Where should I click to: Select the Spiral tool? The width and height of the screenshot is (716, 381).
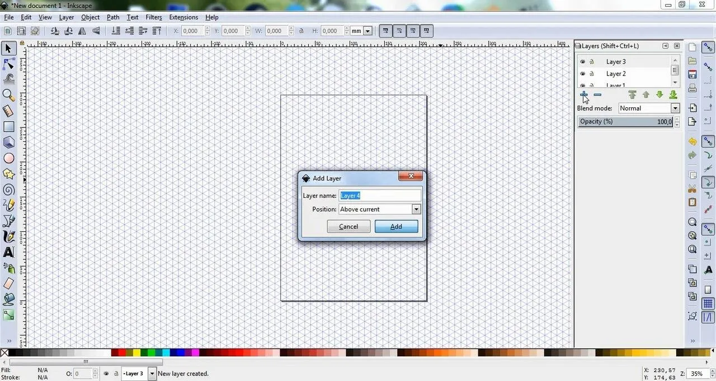8,189
